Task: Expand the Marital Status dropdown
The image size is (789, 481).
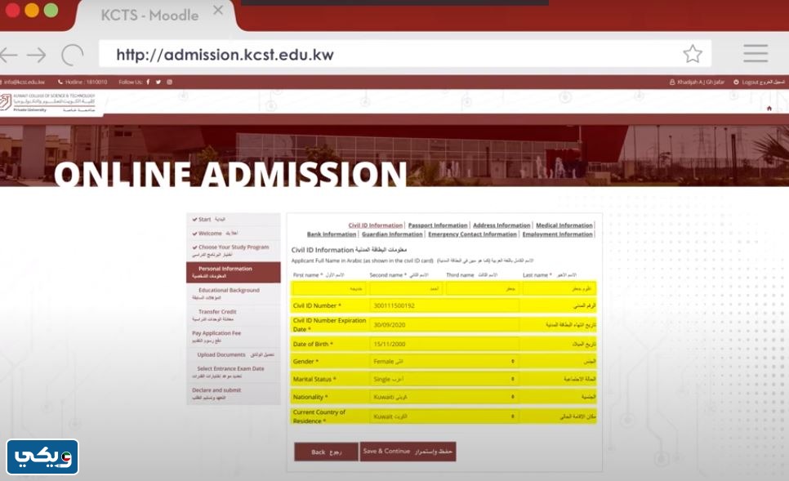Action: [445, 380]
